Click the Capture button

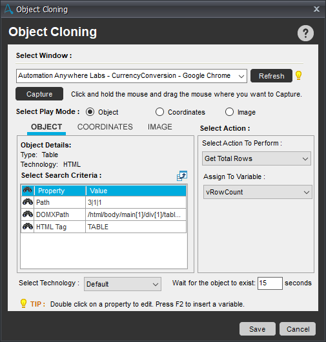(39, 94)
